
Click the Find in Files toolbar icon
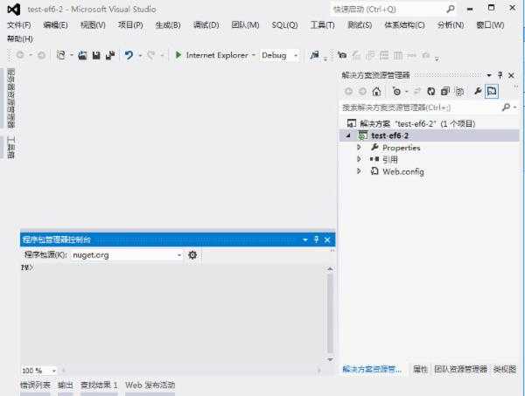click(x=314, y=55)
